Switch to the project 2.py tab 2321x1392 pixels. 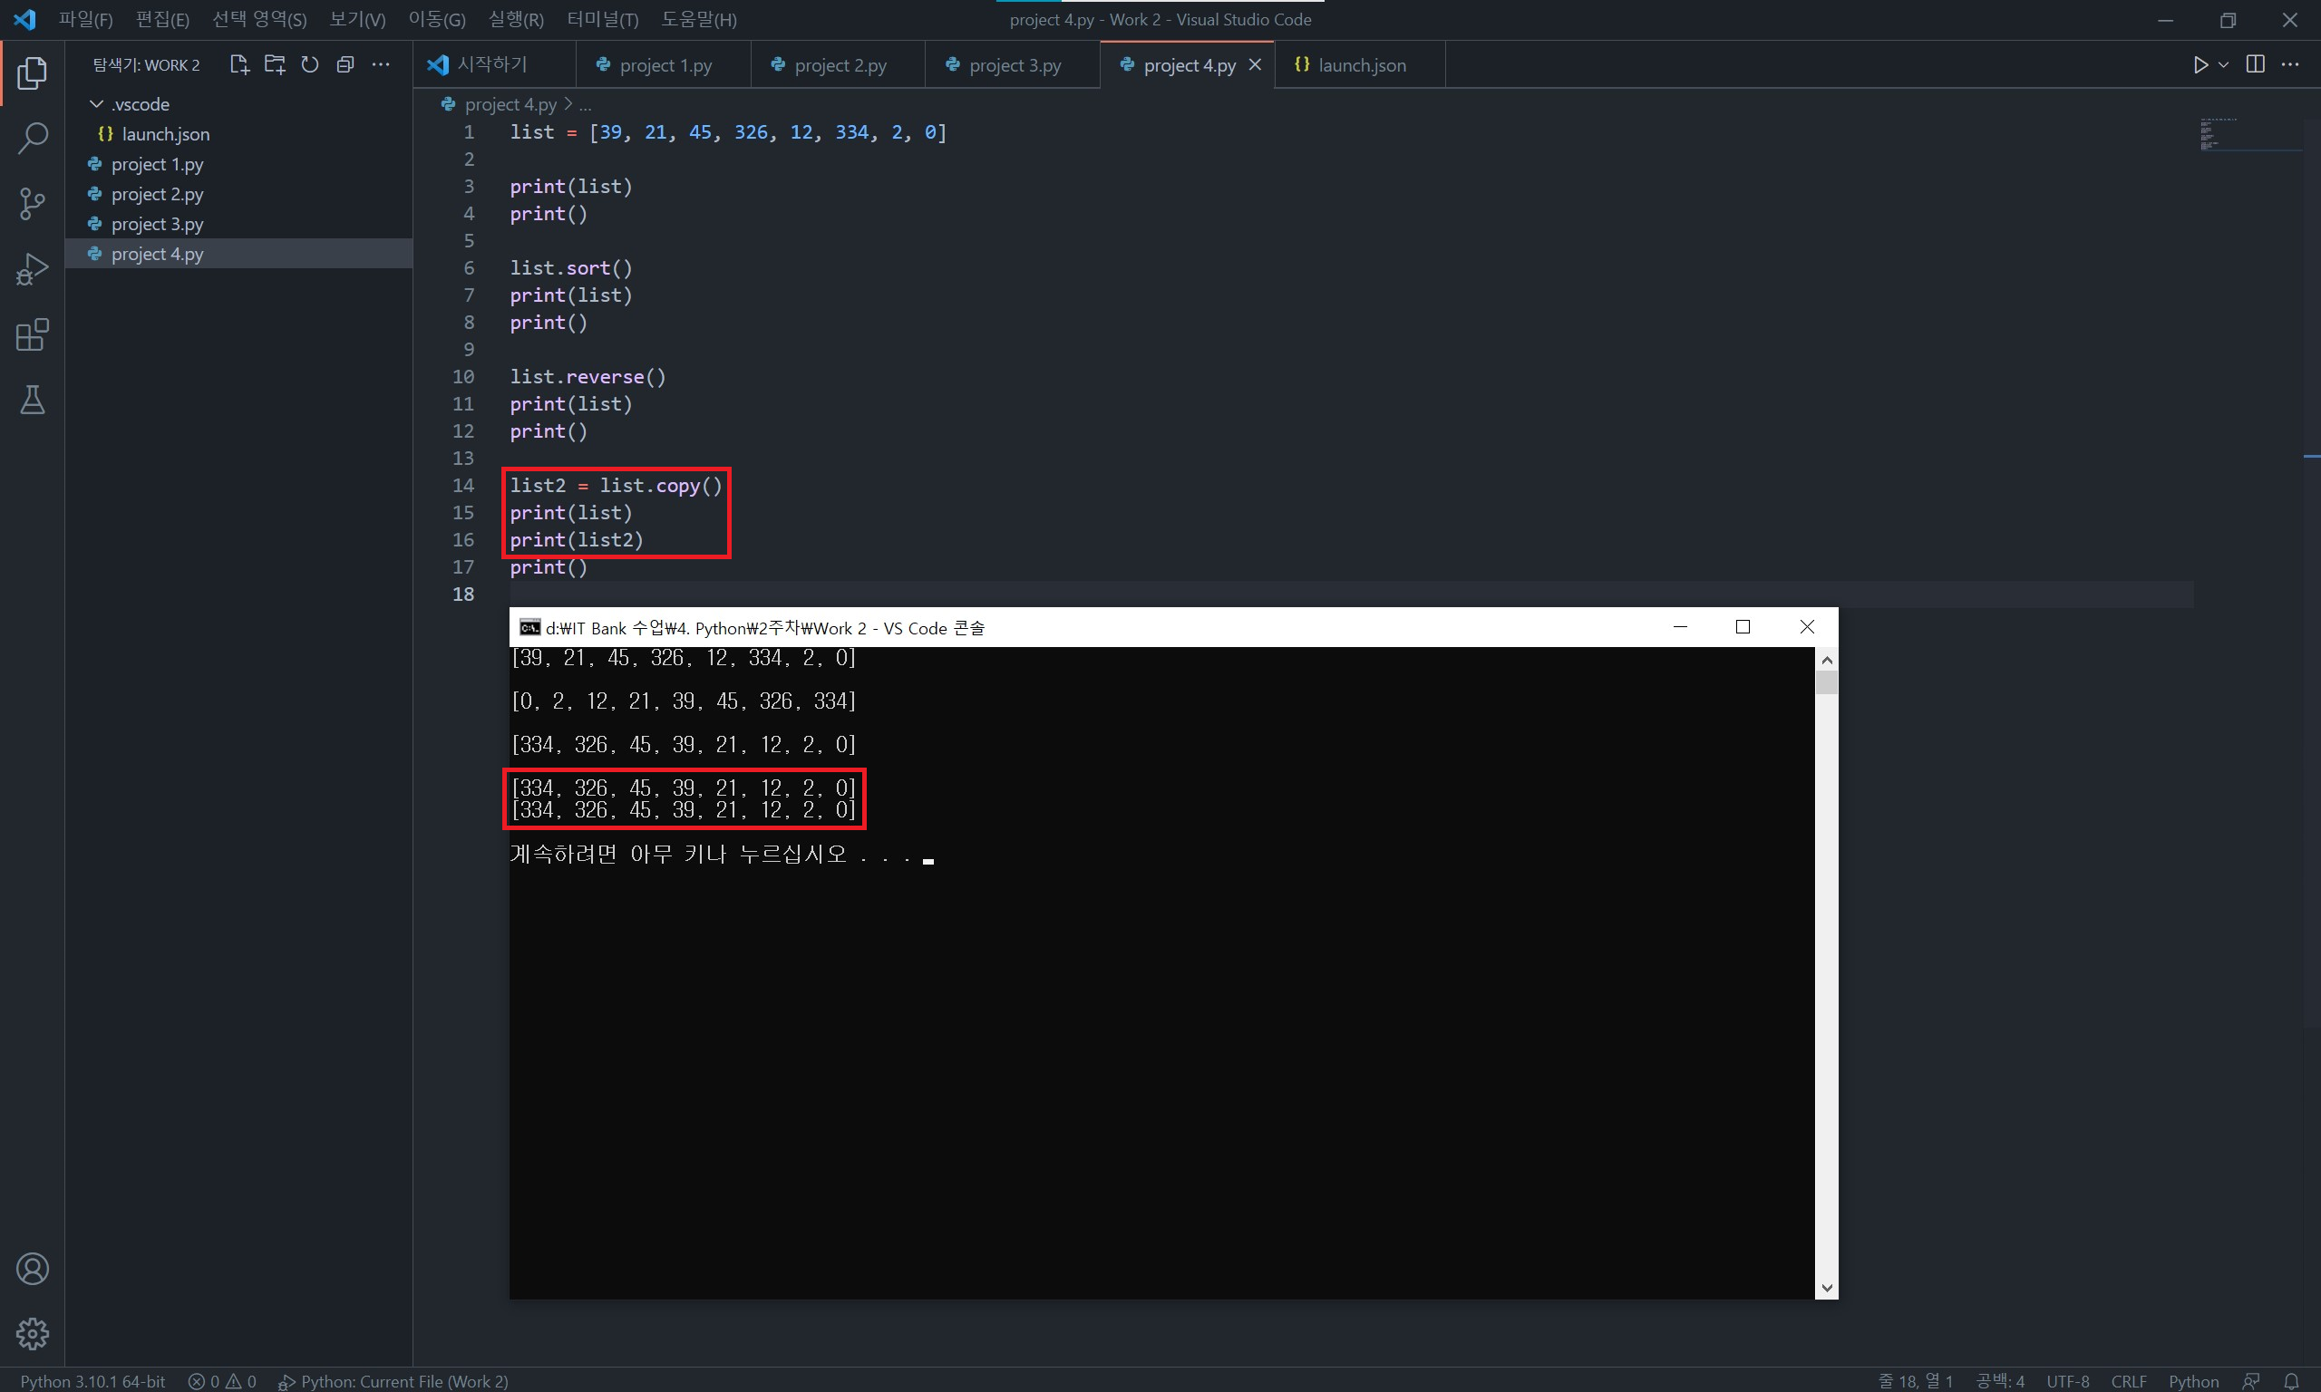click(839, 65)
